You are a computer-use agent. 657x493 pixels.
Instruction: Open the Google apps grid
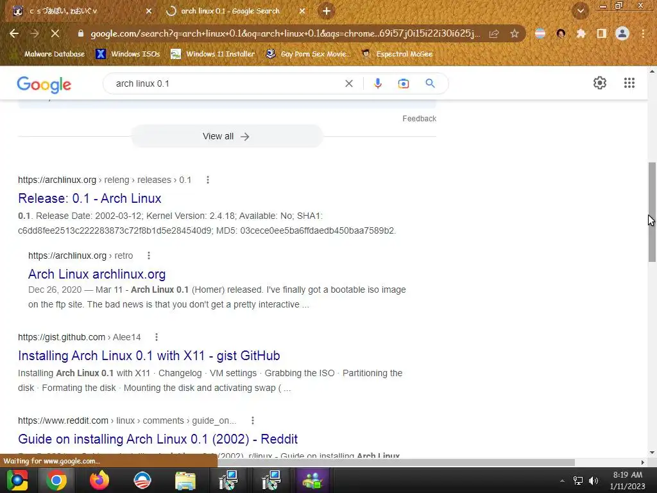click(x=629, y=83)
